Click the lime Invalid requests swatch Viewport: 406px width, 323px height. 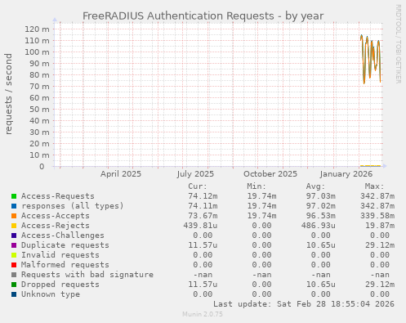tap(14, 255)
